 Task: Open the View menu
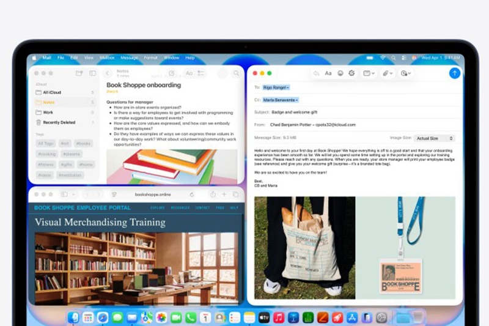[89, 57]
